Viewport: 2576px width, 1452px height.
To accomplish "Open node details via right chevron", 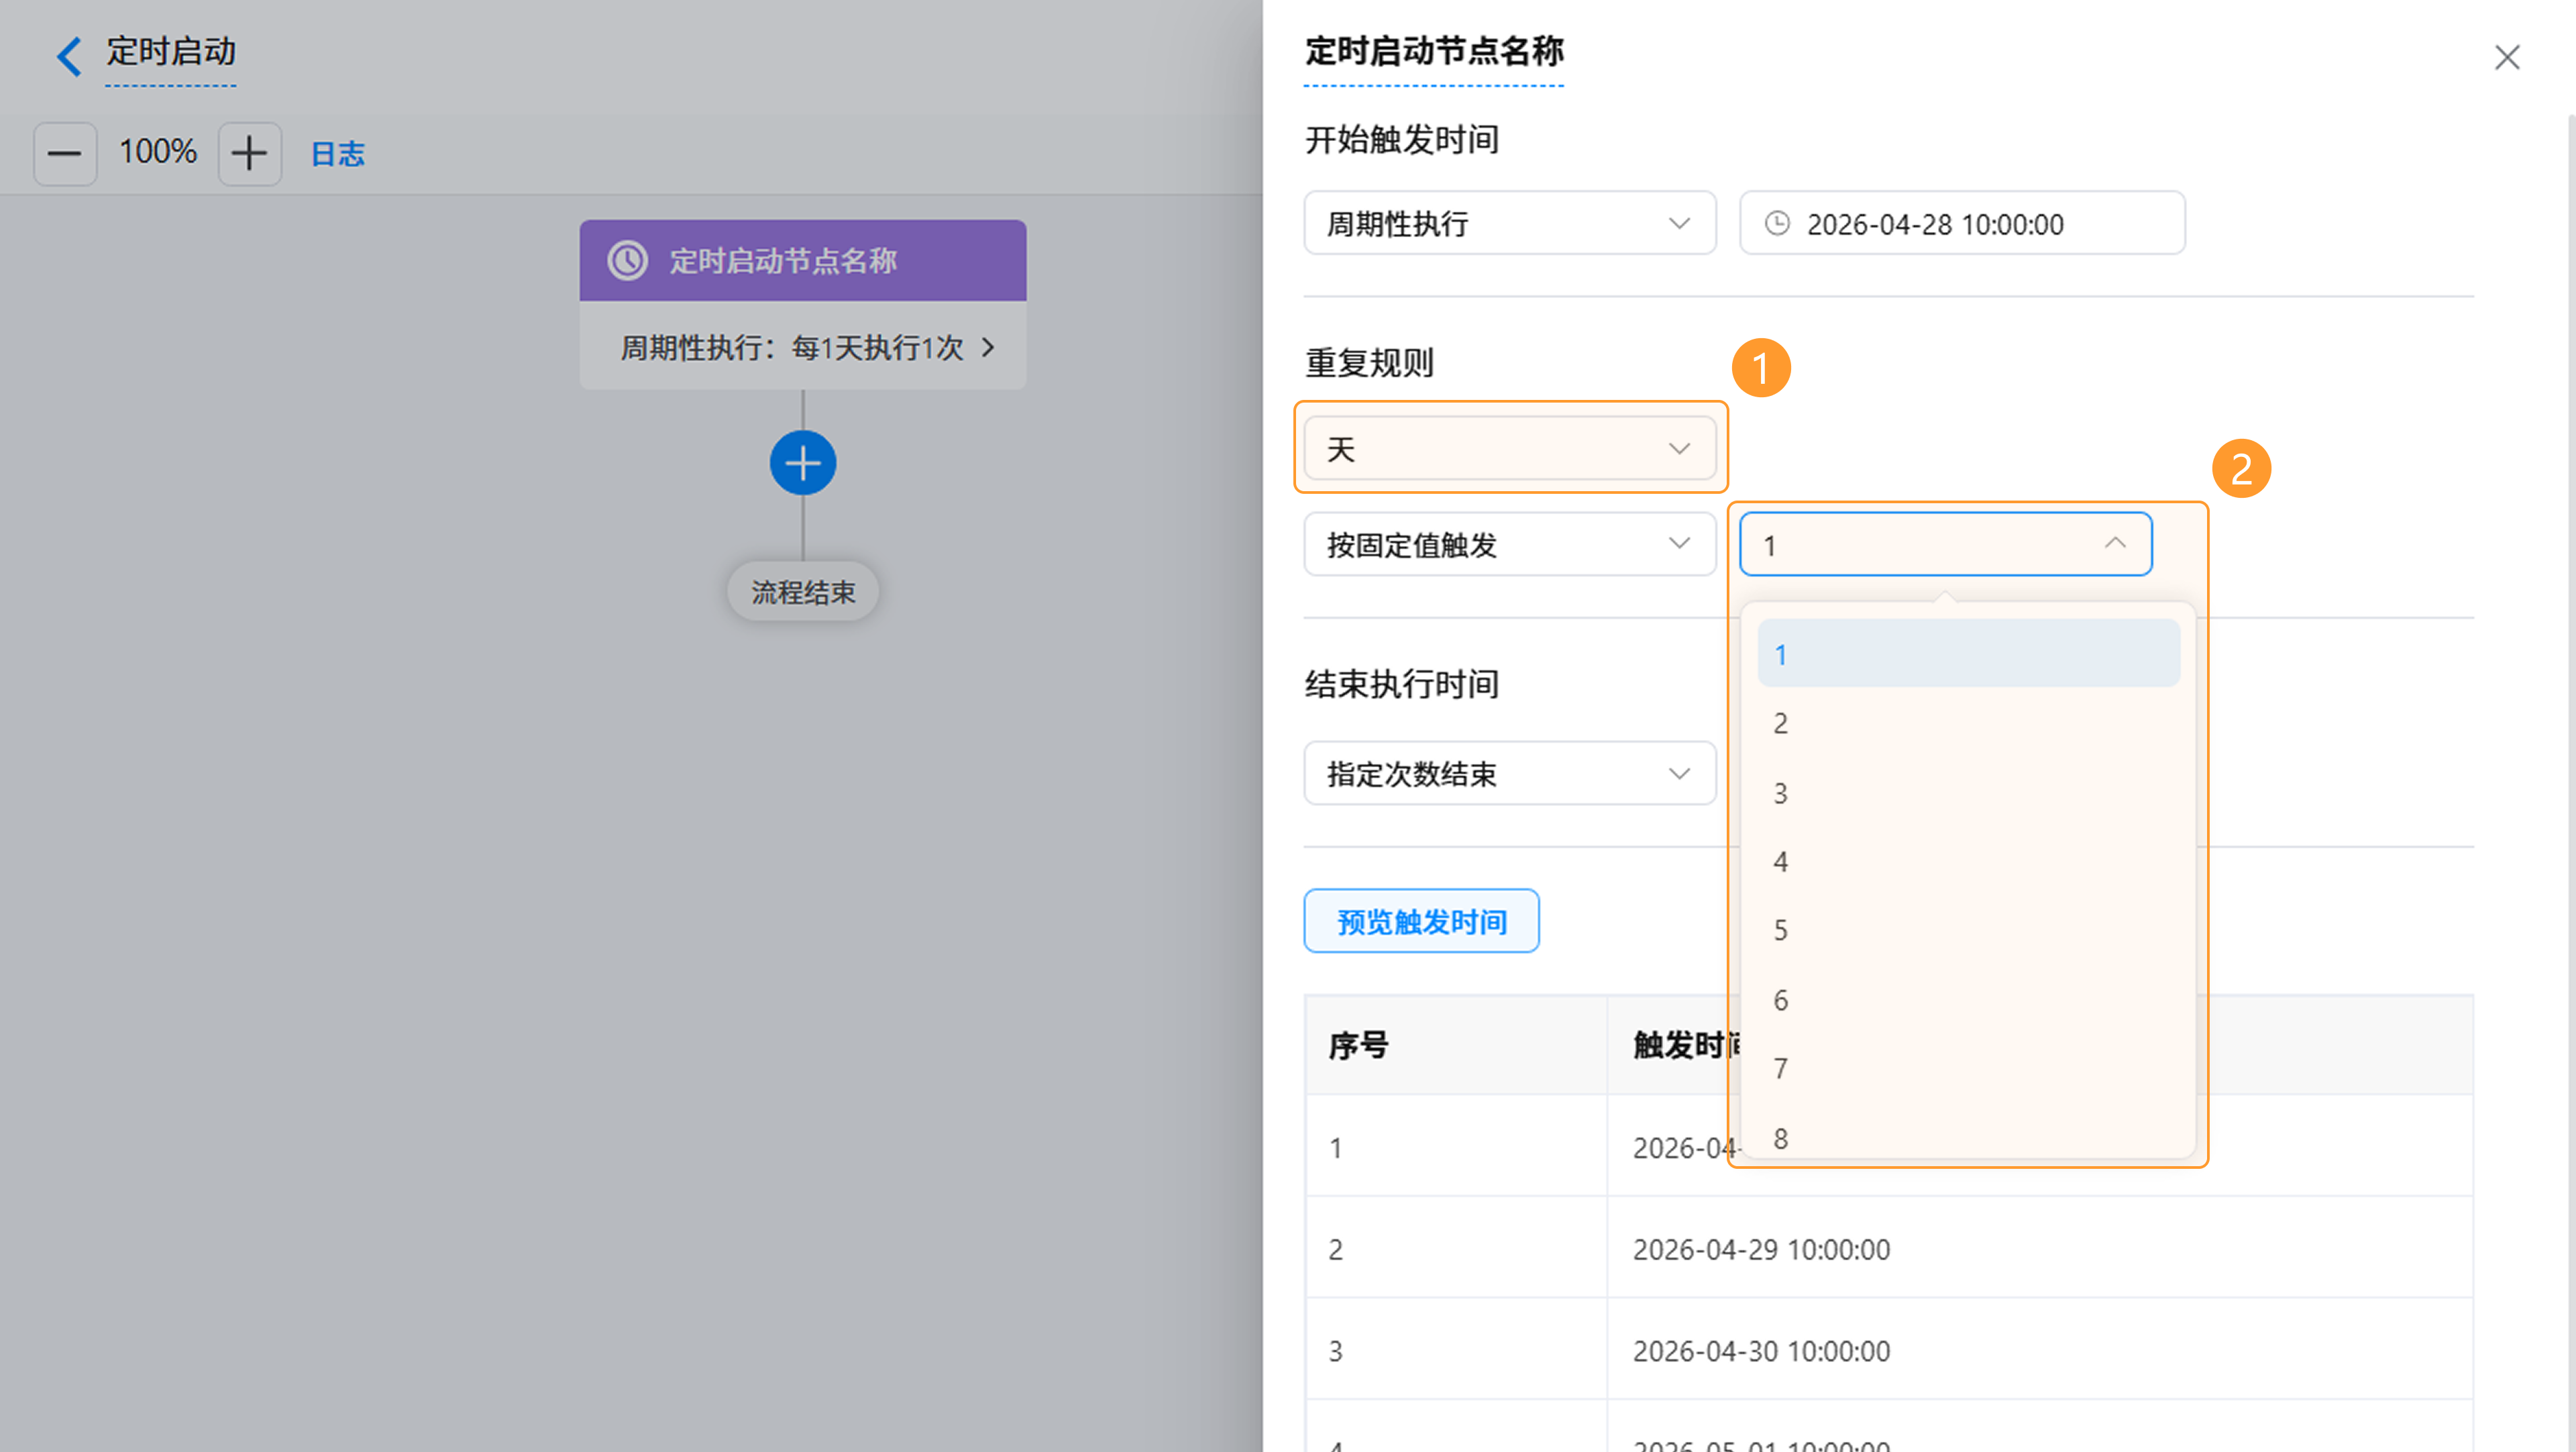I will point(988,347).
